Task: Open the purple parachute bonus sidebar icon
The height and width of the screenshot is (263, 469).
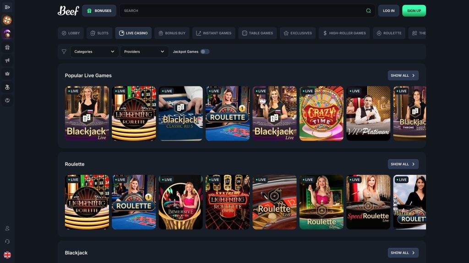Action: tap(7, 34)
